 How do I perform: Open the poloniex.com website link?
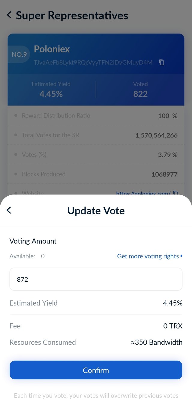[143, 193]
